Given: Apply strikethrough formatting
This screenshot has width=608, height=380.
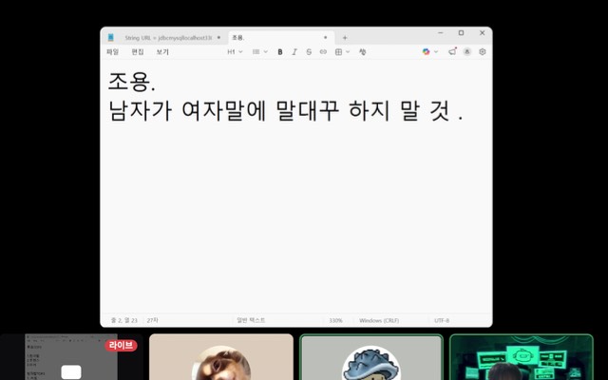Looking at the screenshot, I should click(309, 52).
